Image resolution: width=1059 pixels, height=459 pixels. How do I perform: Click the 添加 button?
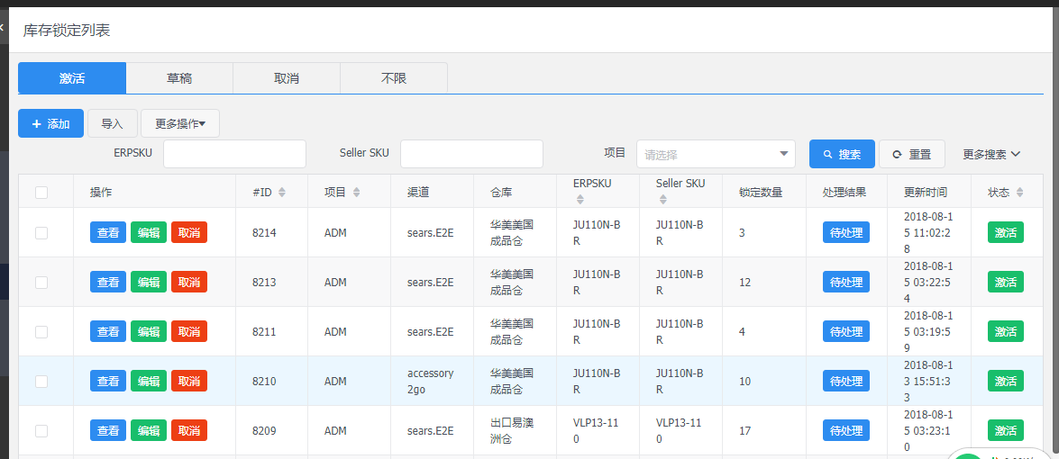(50, 123)
